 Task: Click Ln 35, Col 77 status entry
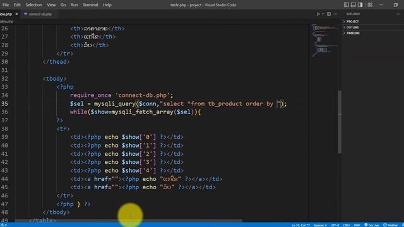tap(300, 225)
